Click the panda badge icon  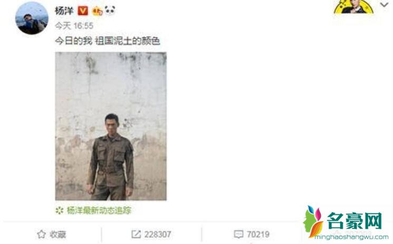coord(110,10)
